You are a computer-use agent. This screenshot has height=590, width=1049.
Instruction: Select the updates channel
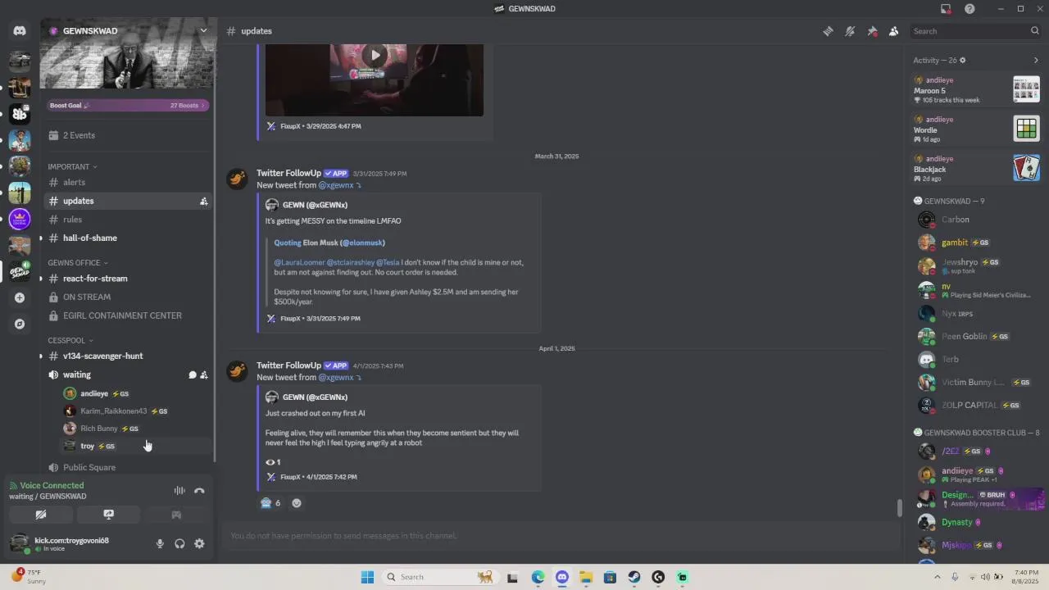(128, 201)
